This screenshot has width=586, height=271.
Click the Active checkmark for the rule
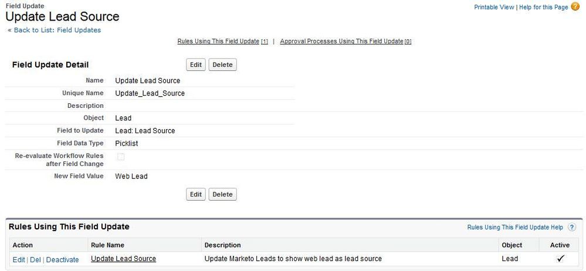(x=560, y=259)
